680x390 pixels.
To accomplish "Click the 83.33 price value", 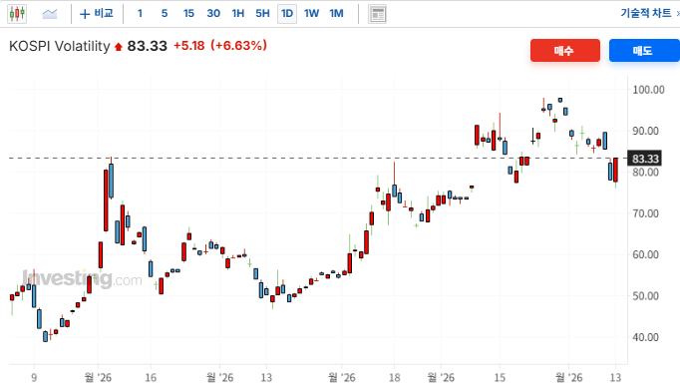I will [x=147, y=46].
